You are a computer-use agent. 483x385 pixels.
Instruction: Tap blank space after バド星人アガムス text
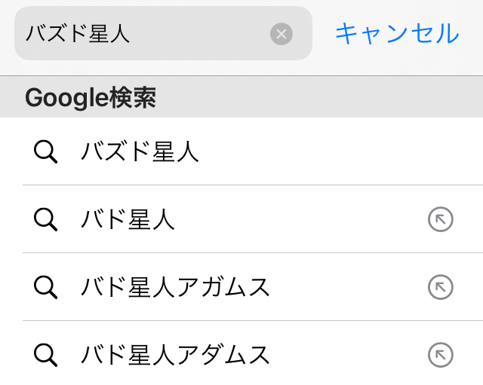click(347, 287)
